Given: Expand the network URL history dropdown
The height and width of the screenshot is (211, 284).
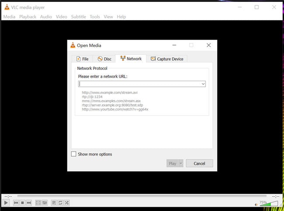Looking at the screenshot, I should [203, 84].
